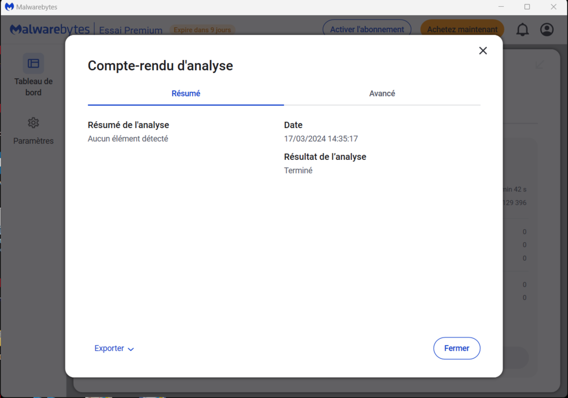Click the 'Expire dans 9 jours' badge
Screen dimensions: 568x398
pos(203,30)
